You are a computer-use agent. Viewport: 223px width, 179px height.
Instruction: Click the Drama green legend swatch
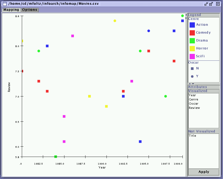192,41
